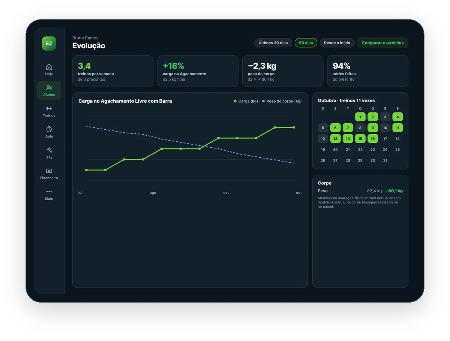This screenshot has height=341, width=450.
Task: Click the Comparar exercícios button
Action: click(382, 43)
